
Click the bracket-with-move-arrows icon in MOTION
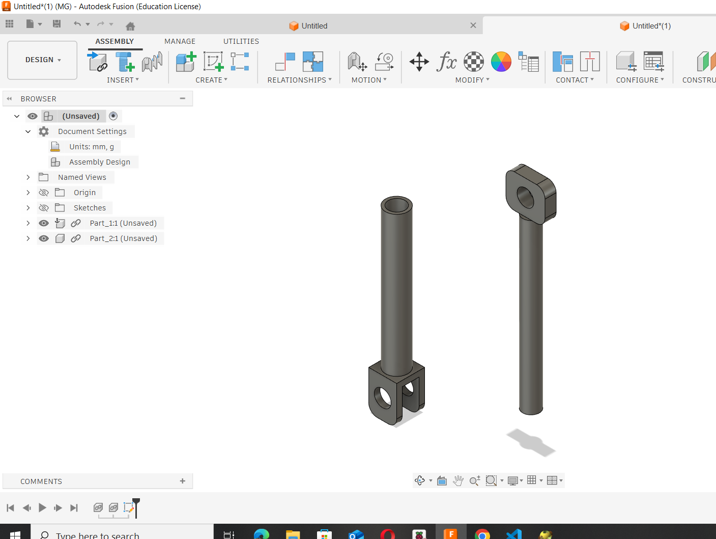point(357,62)
